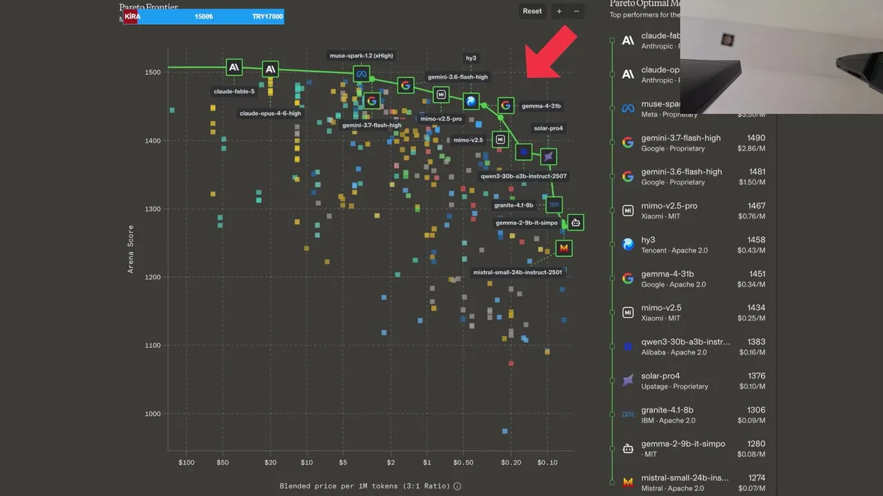The width and height of the screenshot is (883, 496).
Task: Click the qwen3-30b-a3b-instruct-2507 chart label
Action: coord(524,176)
